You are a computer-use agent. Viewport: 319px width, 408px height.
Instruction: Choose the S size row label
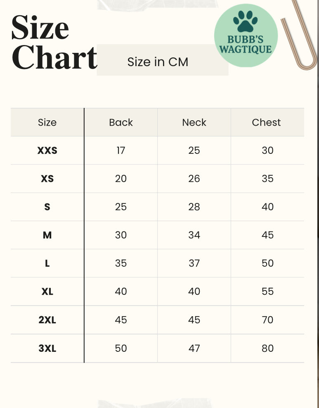point(47,207)
